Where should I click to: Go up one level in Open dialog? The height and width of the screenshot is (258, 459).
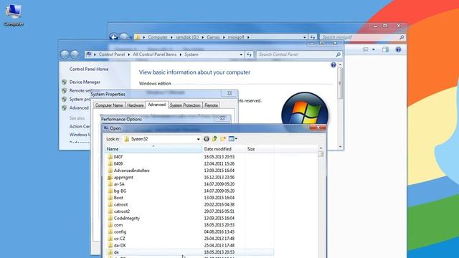tap(214, 138)
